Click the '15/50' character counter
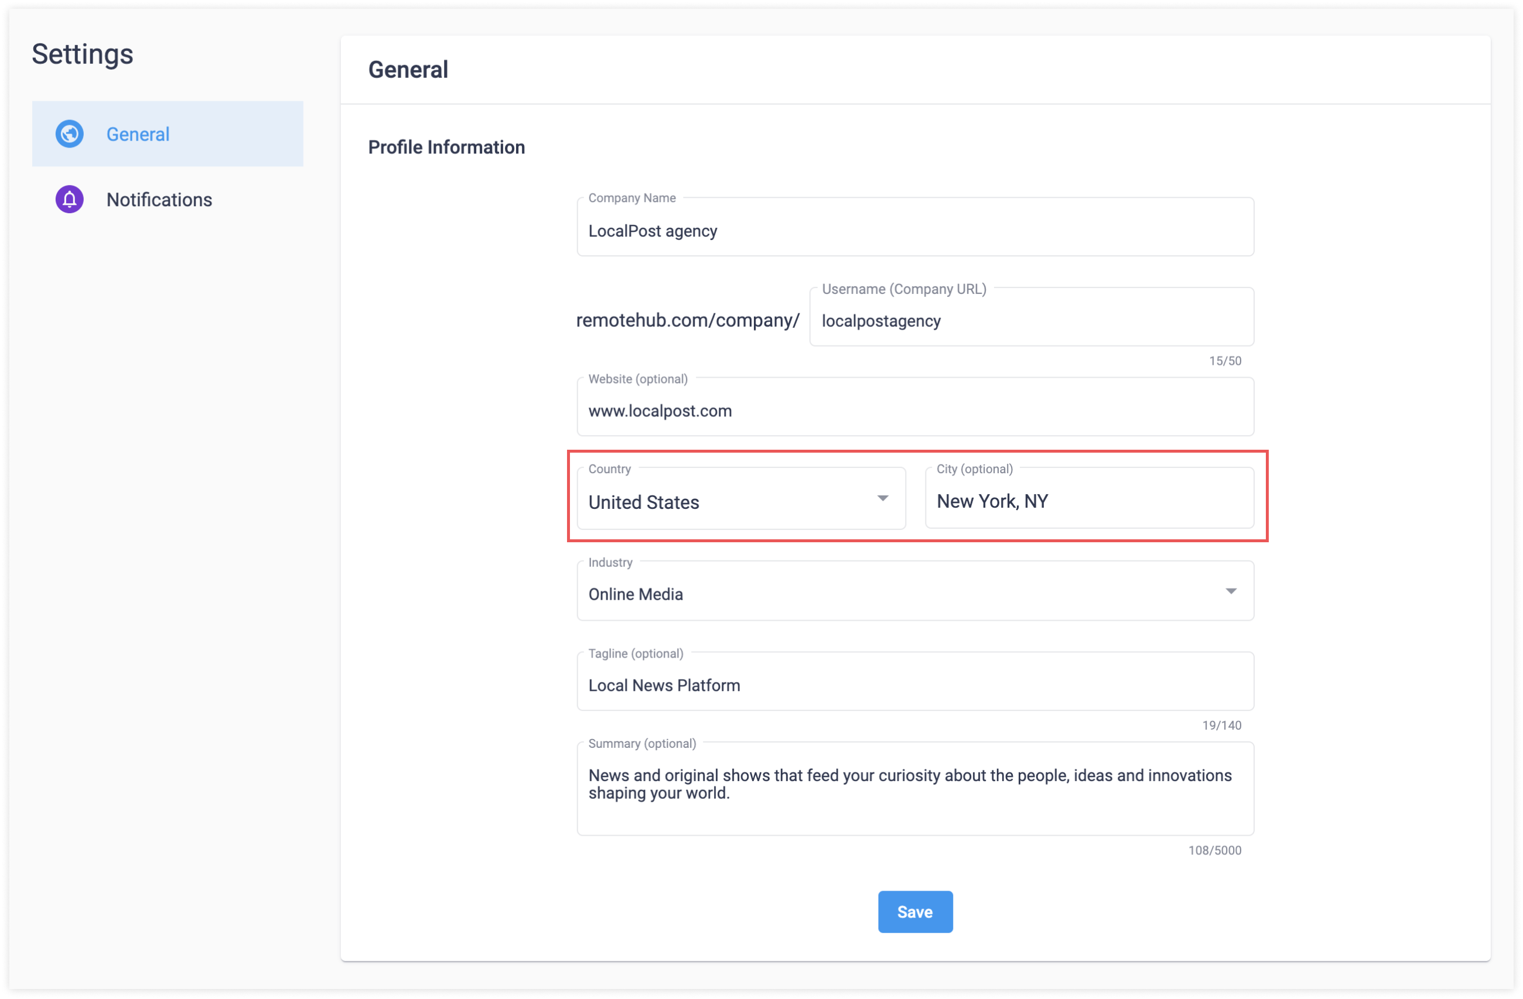 (x=1225, y=361)
